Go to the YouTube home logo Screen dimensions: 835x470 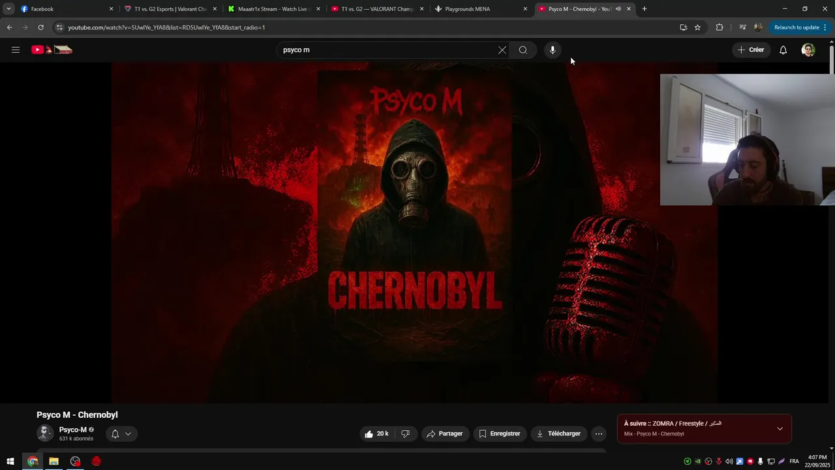pyautogui.click(x=52, y=50)
